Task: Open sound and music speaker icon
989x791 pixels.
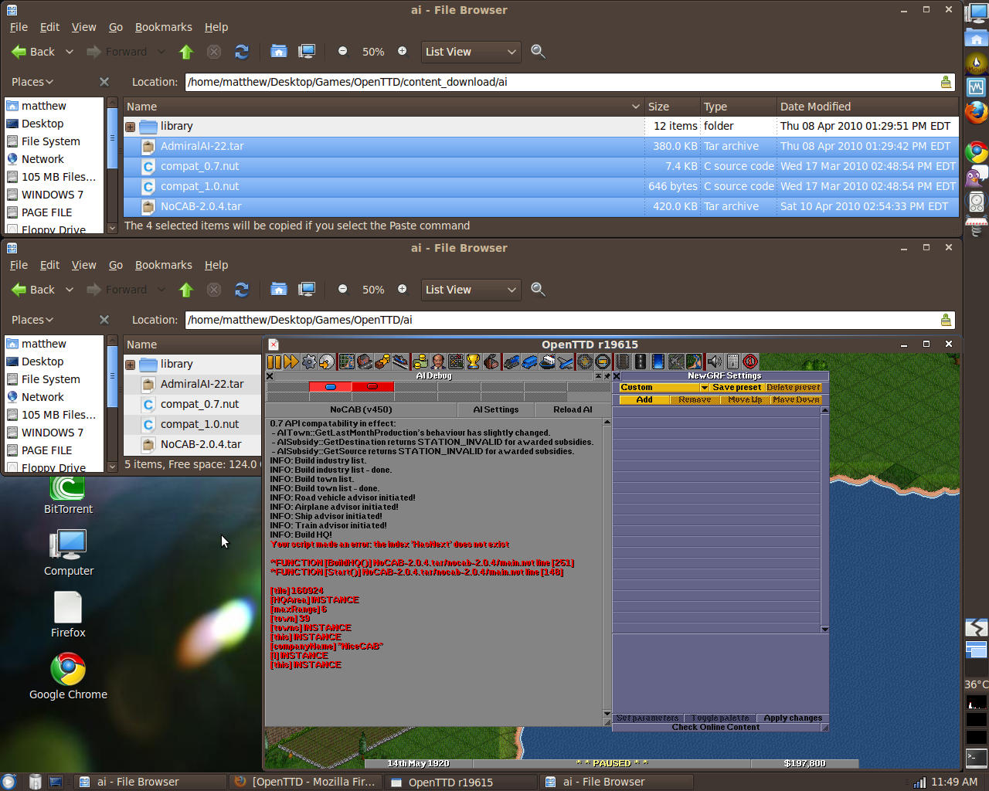Action: pos(714,362)
